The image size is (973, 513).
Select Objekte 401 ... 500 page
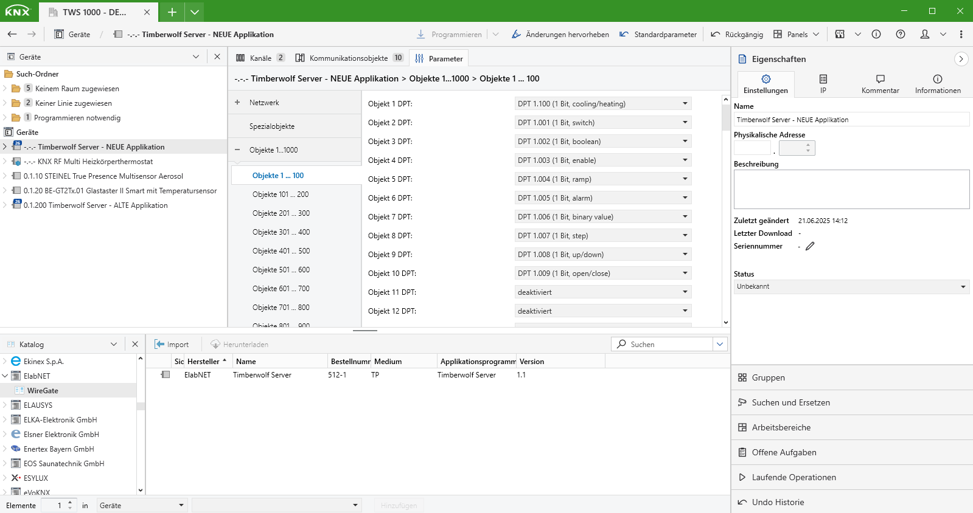(281, 251)
